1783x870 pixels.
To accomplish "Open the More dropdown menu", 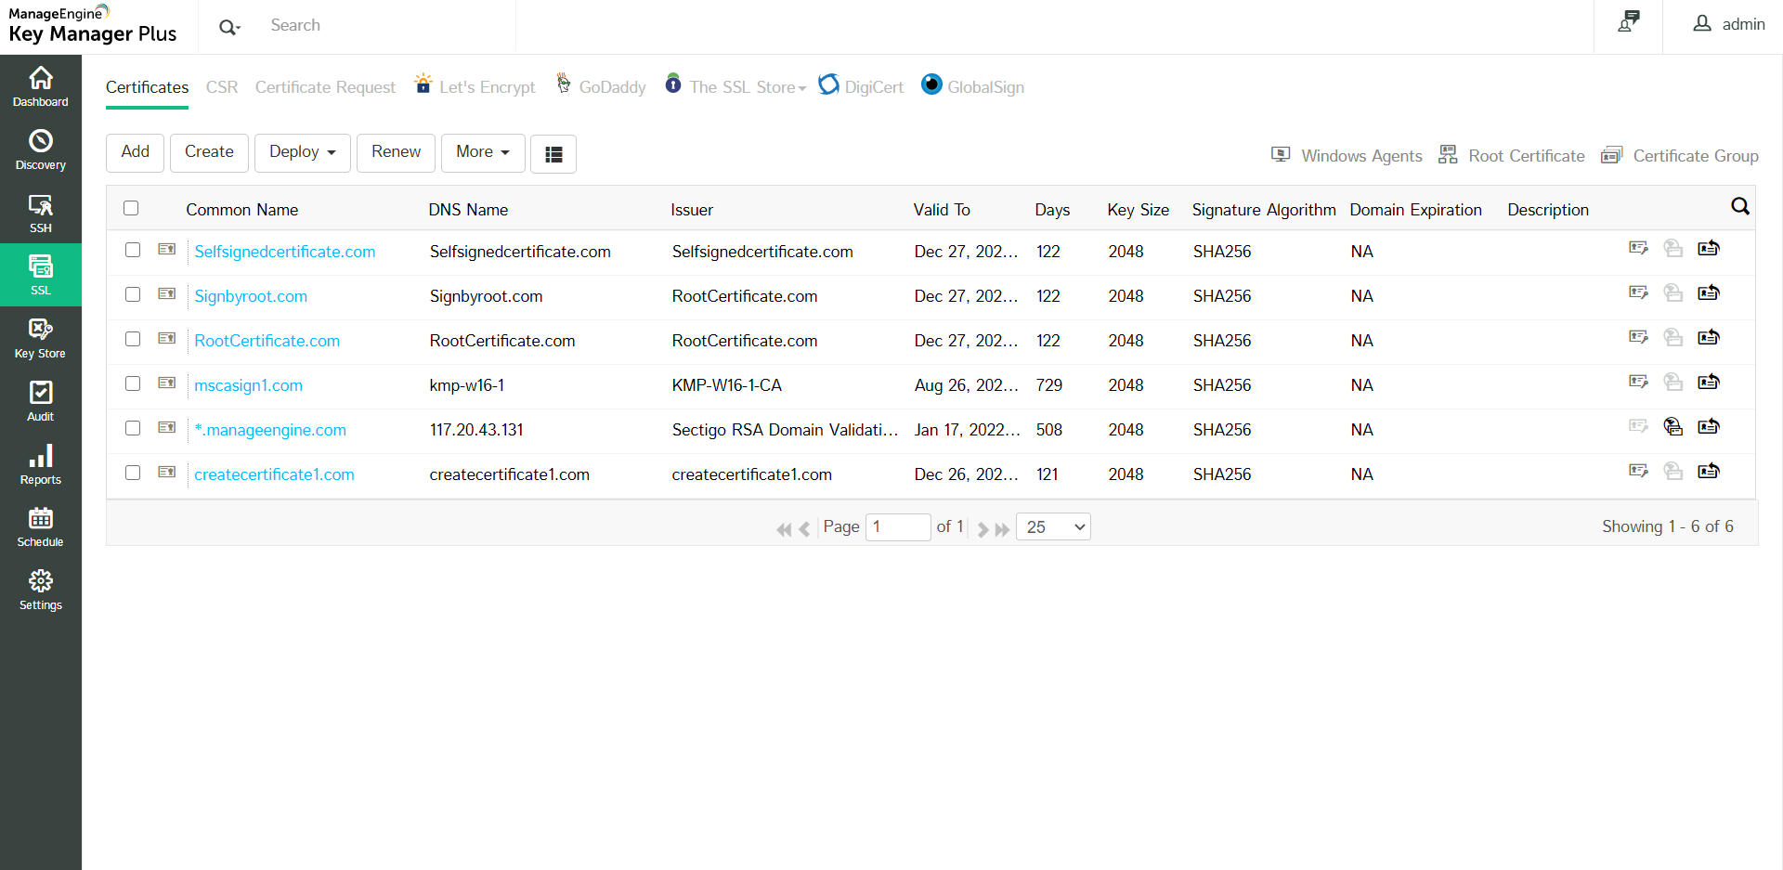I will click(482, 152).
